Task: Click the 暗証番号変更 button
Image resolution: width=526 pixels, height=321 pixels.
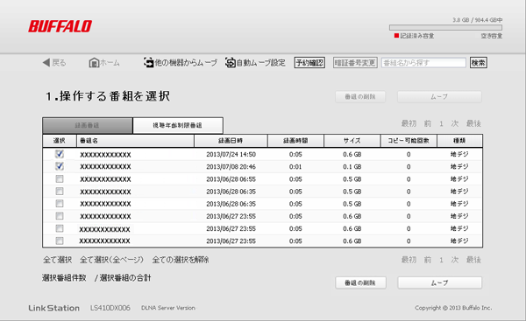Action: [x=355, y=63]
